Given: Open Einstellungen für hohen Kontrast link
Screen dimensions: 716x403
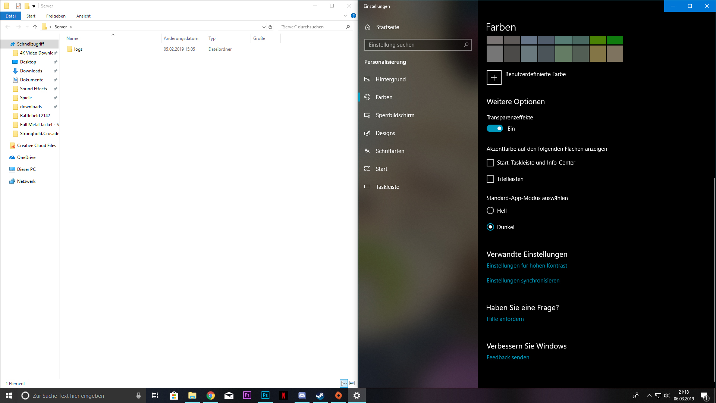Looking at the screenshot, I should tap(527, 266).
